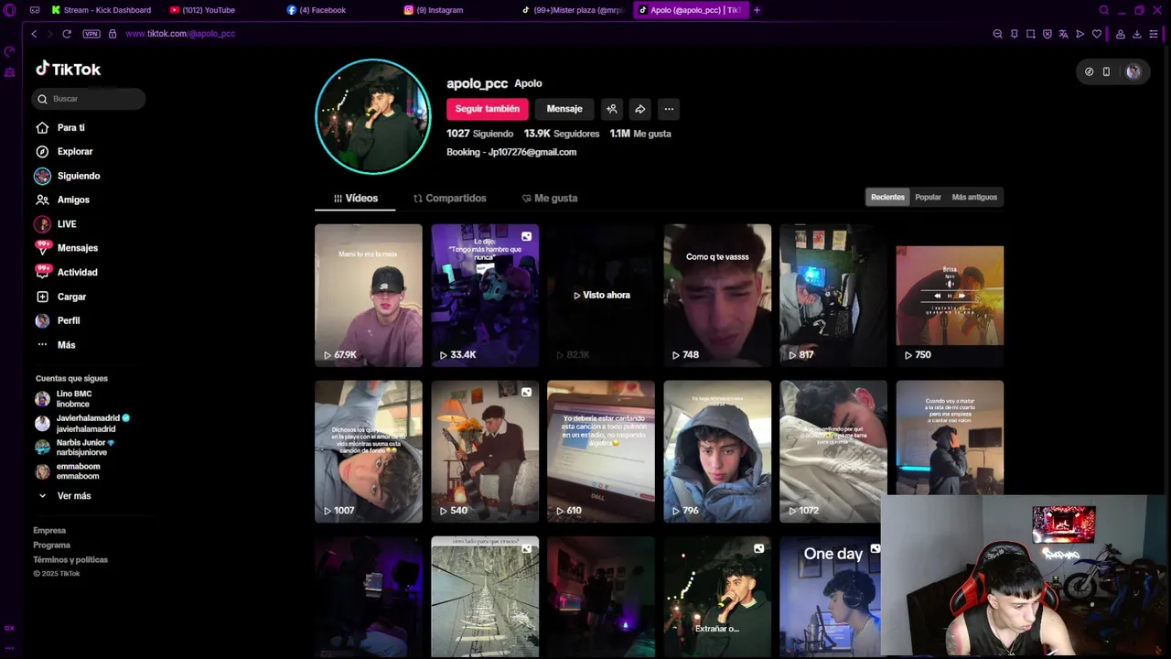1171x659 pixels.
Task: Open the video with 1072 views
Action: pyautogui.click(x=833, y=451)
